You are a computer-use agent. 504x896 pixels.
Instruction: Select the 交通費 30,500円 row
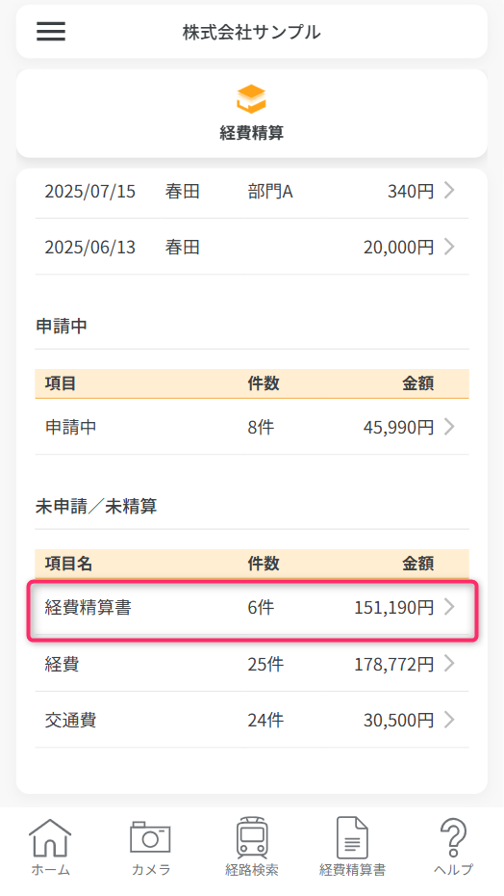pyautogui.click(x=252, y=720)
